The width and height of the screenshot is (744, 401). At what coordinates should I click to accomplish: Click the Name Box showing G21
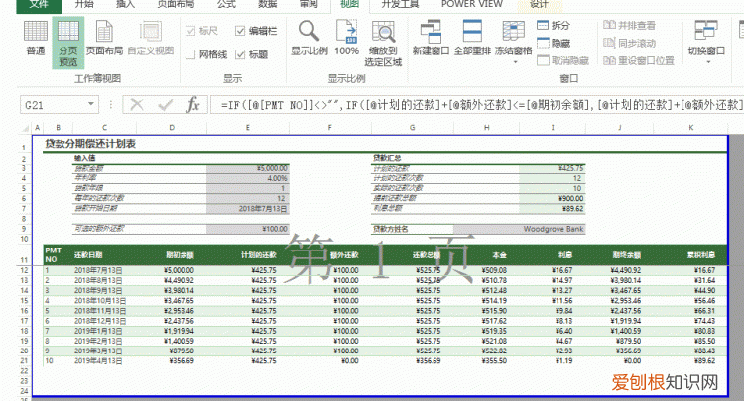tap(53, 105)
